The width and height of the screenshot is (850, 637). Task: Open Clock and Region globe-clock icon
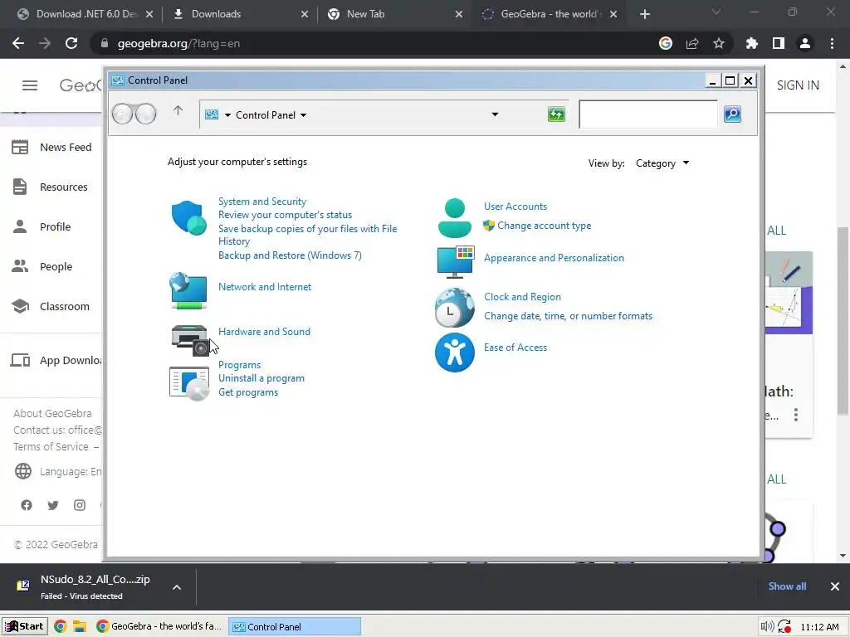(454, 307)
